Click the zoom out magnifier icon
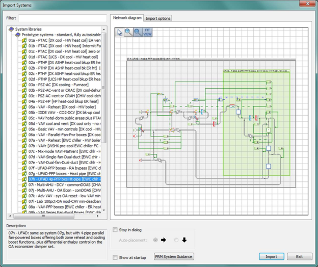Viewport: 318px width, 267px height. [x=138, y=32]
